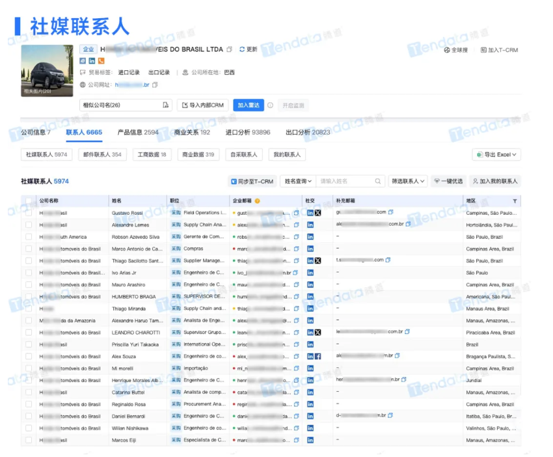Open Alex Souza's Facebook icon
Image resolution: width=553 pixels, height=457 pixels.
coord(317,357)
